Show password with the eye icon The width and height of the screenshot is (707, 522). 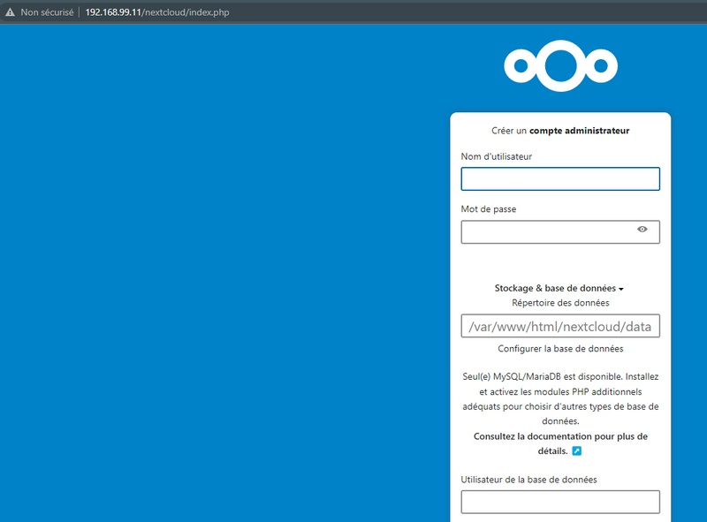click(x=642, y=230)
